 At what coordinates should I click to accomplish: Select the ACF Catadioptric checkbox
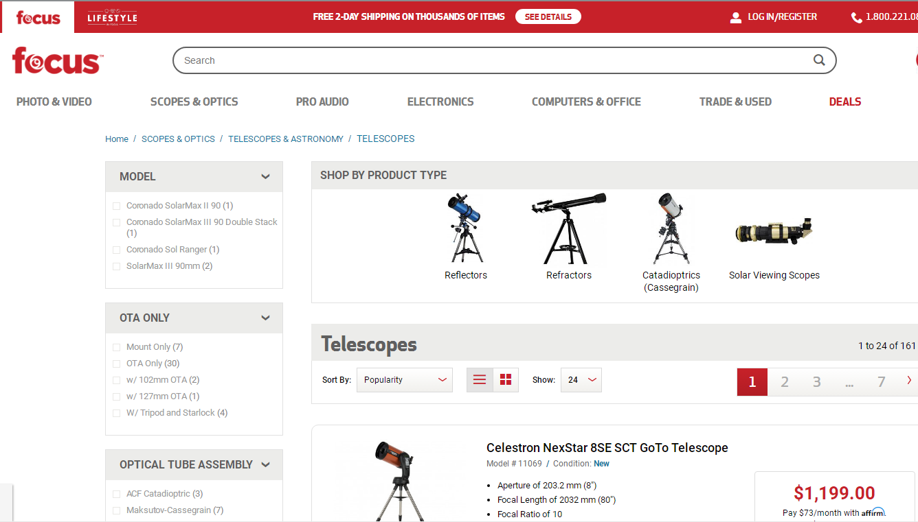tap(116, 494)
